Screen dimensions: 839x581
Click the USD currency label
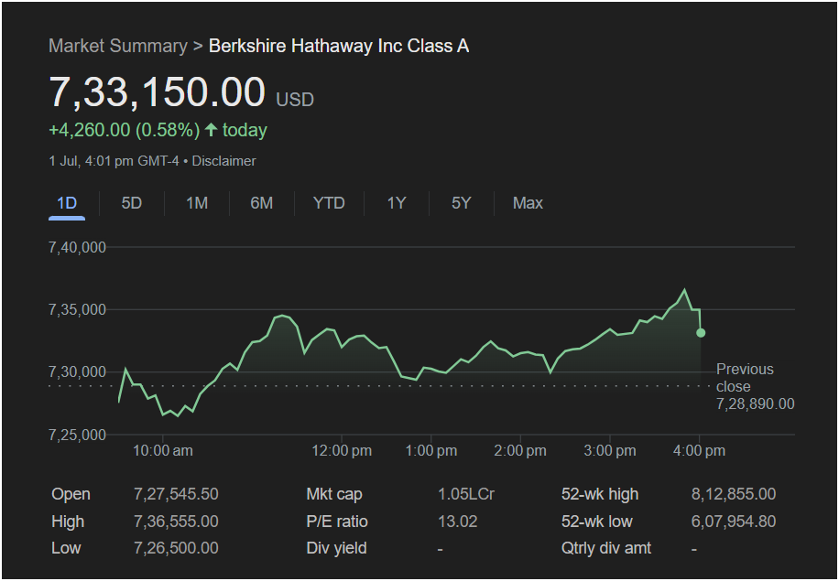click(x=295, y=100)
